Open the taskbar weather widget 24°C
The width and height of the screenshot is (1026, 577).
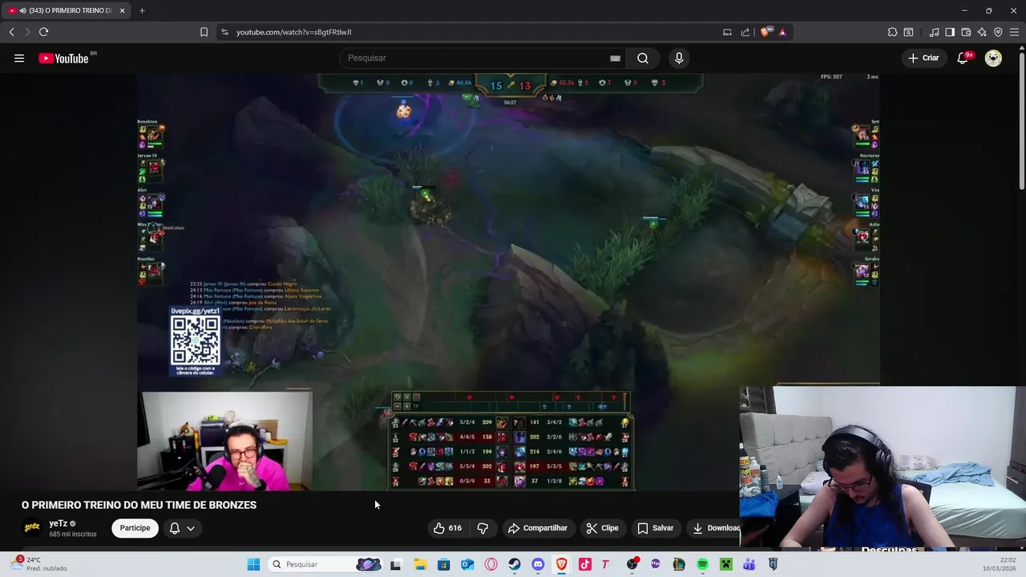38,564
